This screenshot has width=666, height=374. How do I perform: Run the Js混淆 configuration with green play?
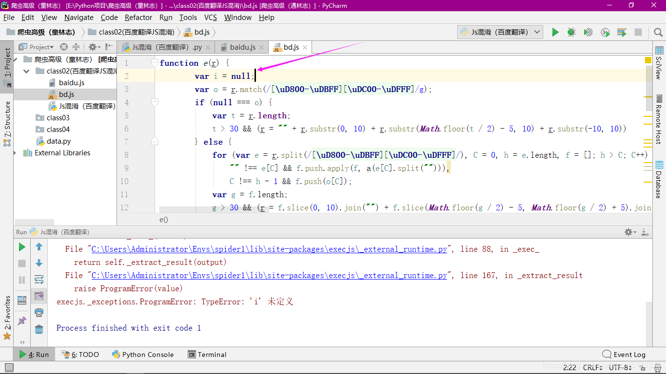pyautogui.click(x=555, y=32)
